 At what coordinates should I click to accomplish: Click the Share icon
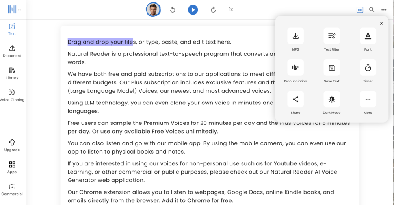coord(295,99)
